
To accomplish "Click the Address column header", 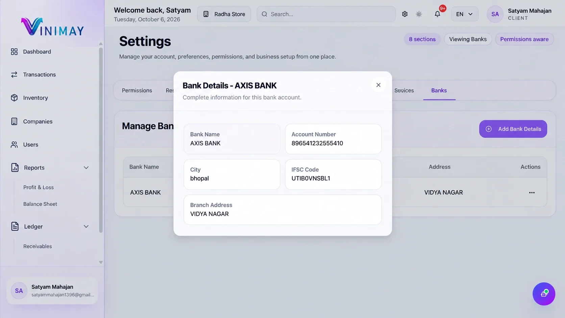I will coord(439,167).
